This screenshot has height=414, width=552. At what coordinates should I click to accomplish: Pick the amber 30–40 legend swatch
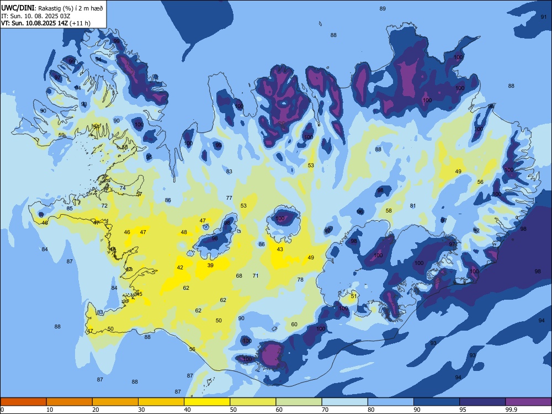(x=161, y=402)
